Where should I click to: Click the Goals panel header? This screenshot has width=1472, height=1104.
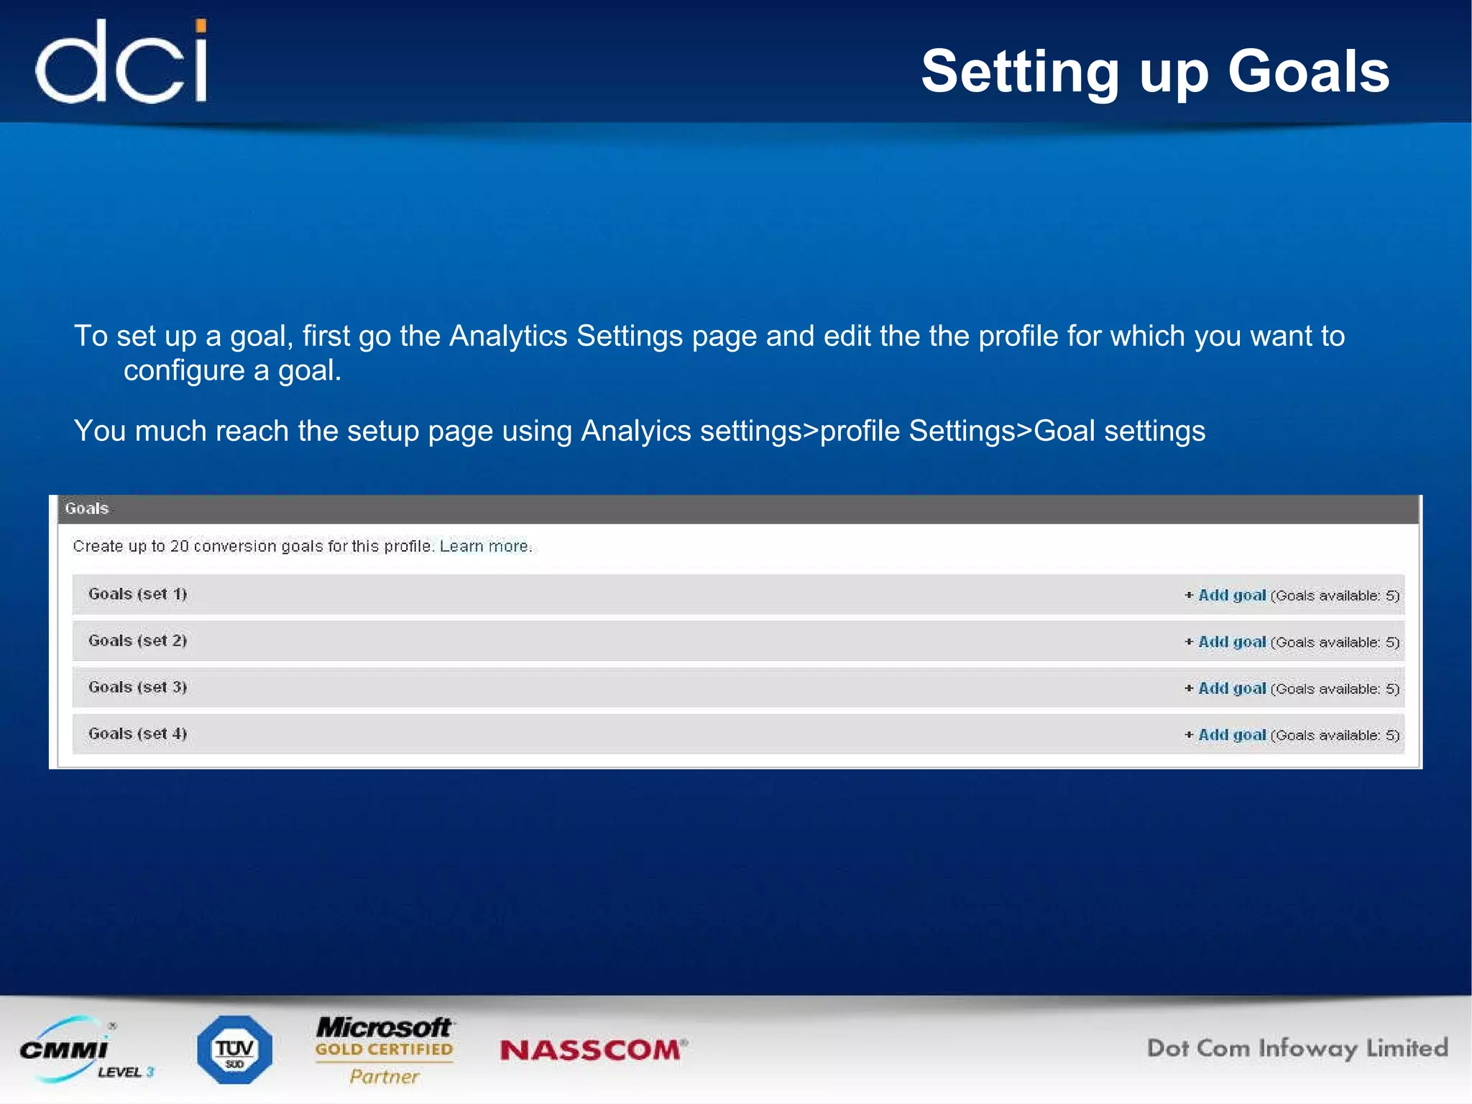pos(738,509)
